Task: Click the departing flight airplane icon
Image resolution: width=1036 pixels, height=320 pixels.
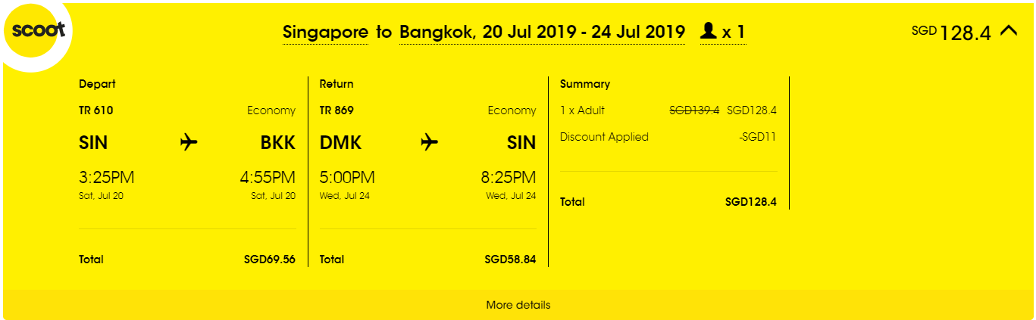Action: coord(189,142)
